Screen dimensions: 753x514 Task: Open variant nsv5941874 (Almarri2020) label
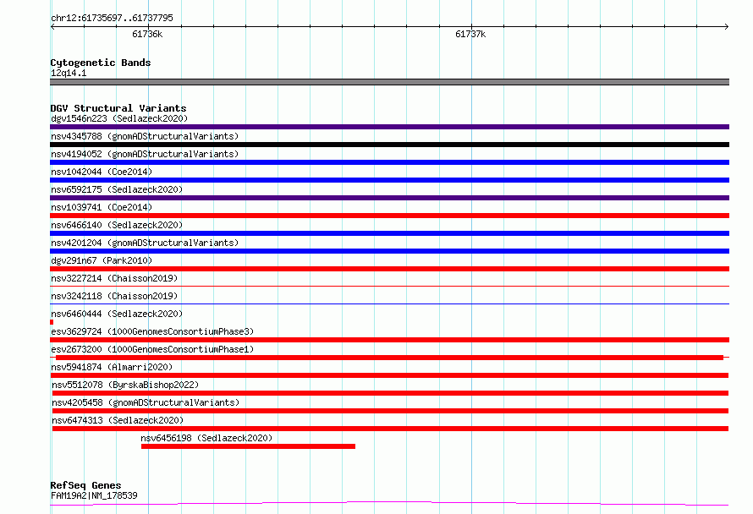click(112, 367)
